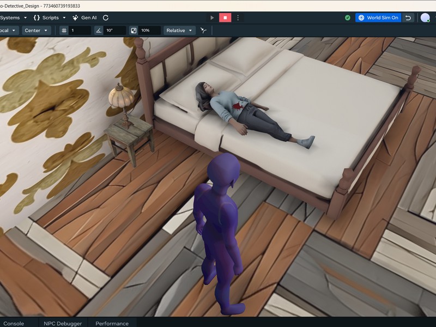Click the branch icon after Relative dropdown
This screenshot has width=436, height=327.
(x=204, y=31)
